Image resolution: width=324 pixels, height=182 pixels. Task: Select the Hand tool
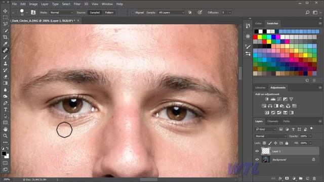click(x=6, y=129)
